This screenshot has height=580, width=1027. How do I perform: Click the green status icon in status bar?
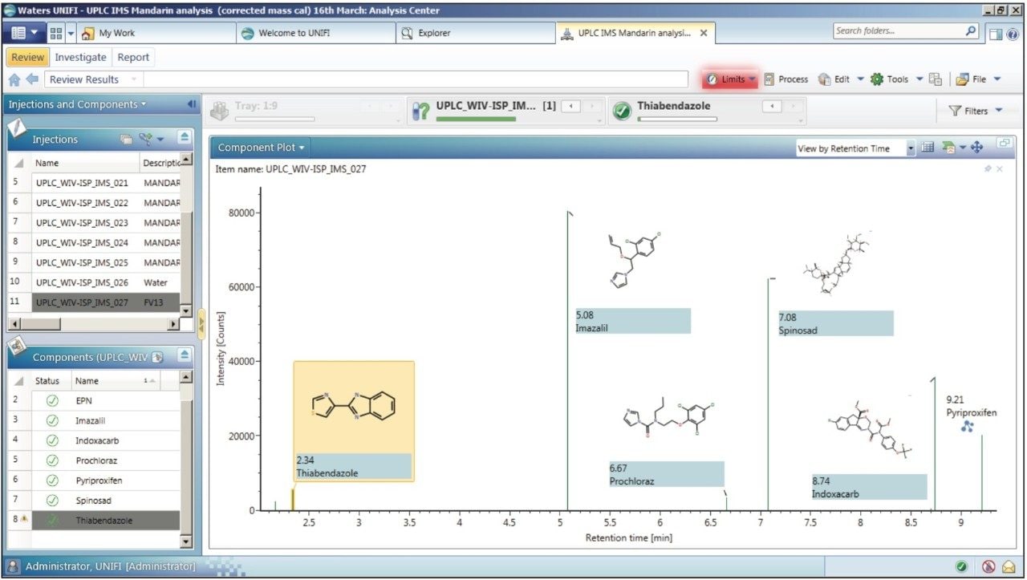pyautogui.click(x=961, y=566)
